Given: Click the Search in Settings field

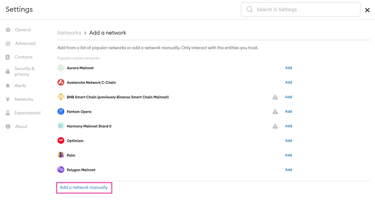Looking at the screenshot, I should (x=300, y=9).
